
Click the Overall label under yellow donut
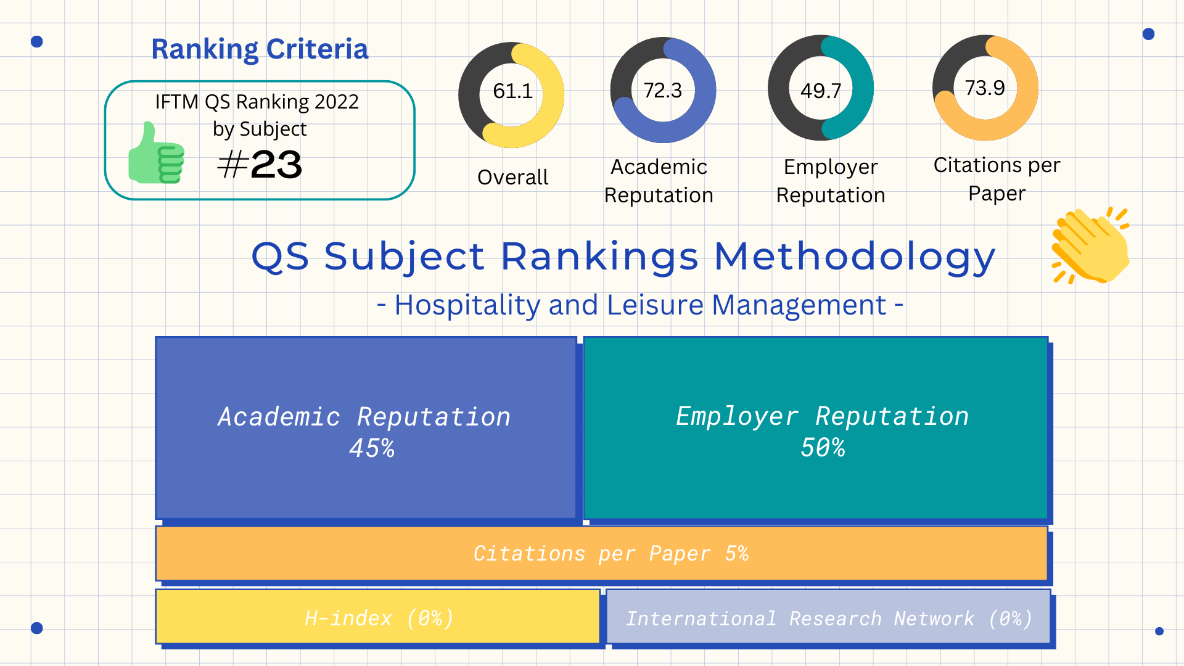[512, 178]
